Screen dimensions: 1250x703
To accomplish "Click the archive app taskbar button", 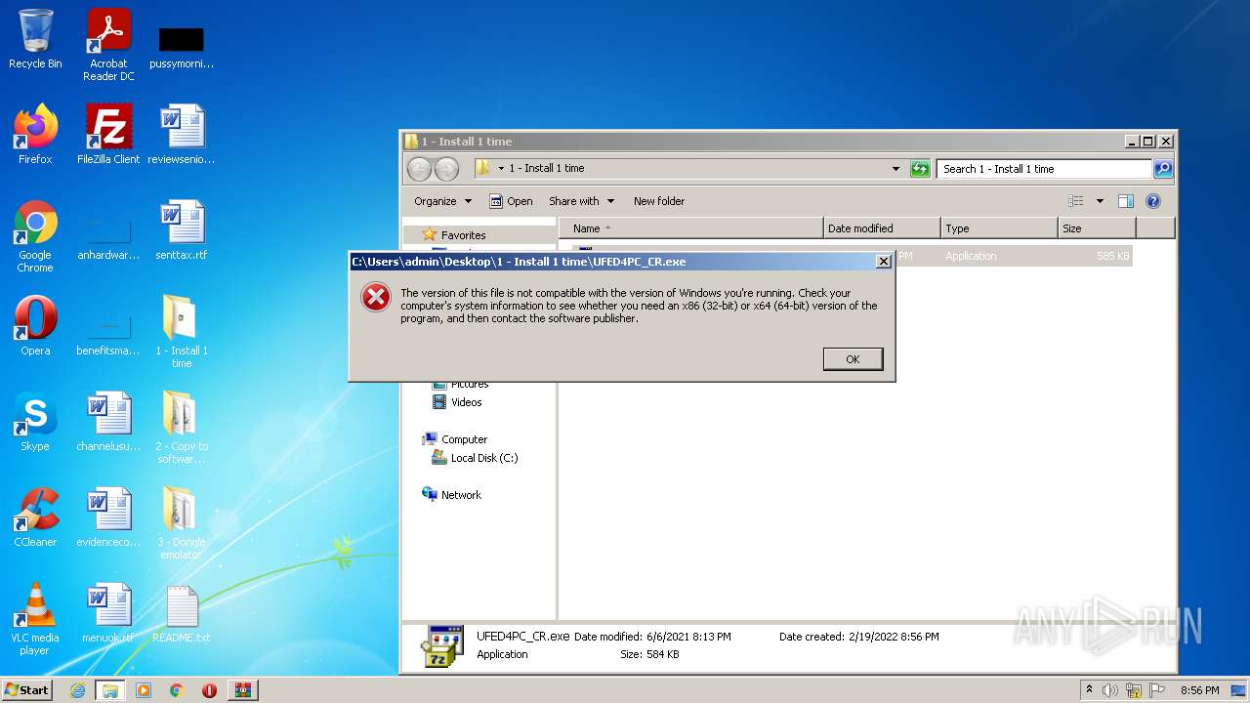I will click(243, 690).
